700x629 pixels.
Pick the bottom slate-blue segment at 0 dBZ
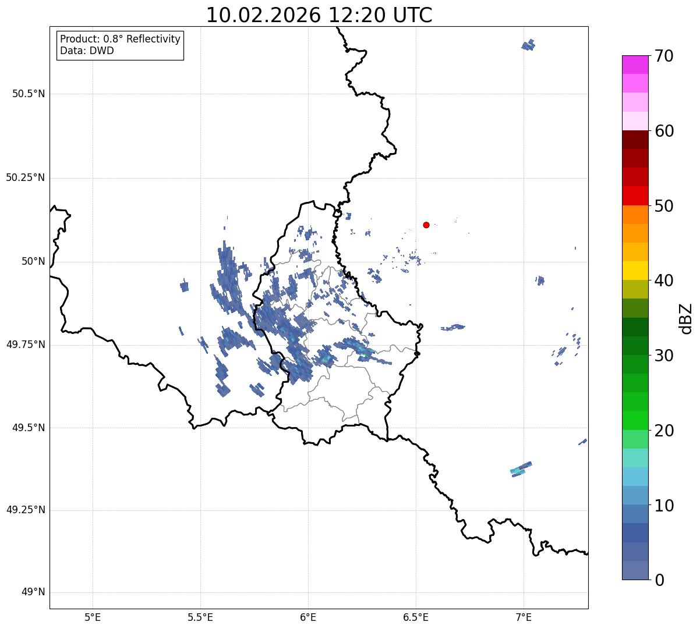(635, 570)
